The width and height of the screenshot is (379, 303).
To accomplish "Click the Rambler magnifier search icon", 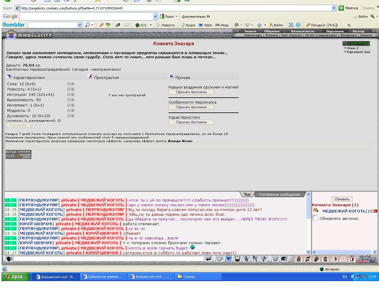I will [87, 25].
